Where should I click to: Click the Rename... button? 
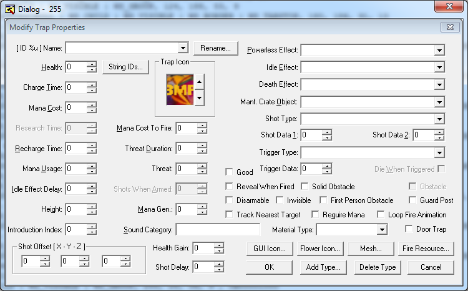(x=215, y=48)
